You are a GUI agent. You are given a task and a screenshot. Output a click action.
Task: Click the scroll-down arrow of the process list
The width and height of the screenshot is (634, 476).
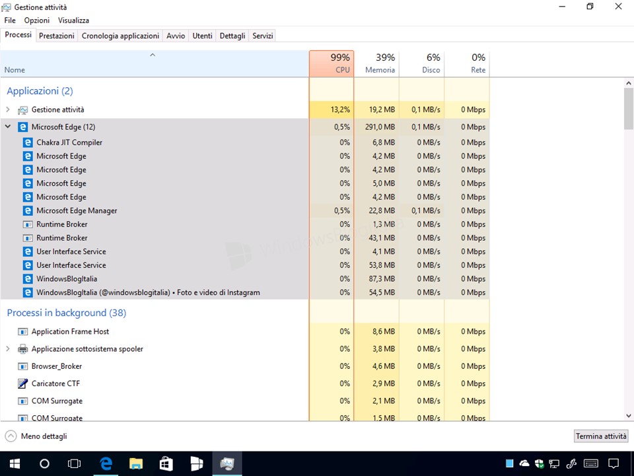tap(628, 416)
